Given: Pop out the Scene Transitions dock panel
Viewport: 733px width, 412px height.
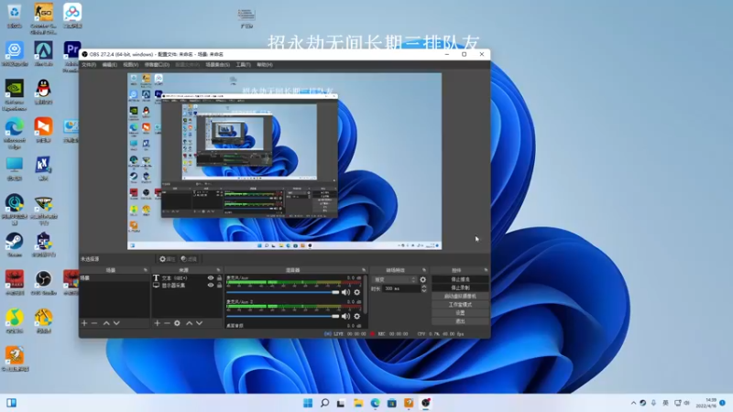Looking at the screenshot, I should (x=424, y=270).
